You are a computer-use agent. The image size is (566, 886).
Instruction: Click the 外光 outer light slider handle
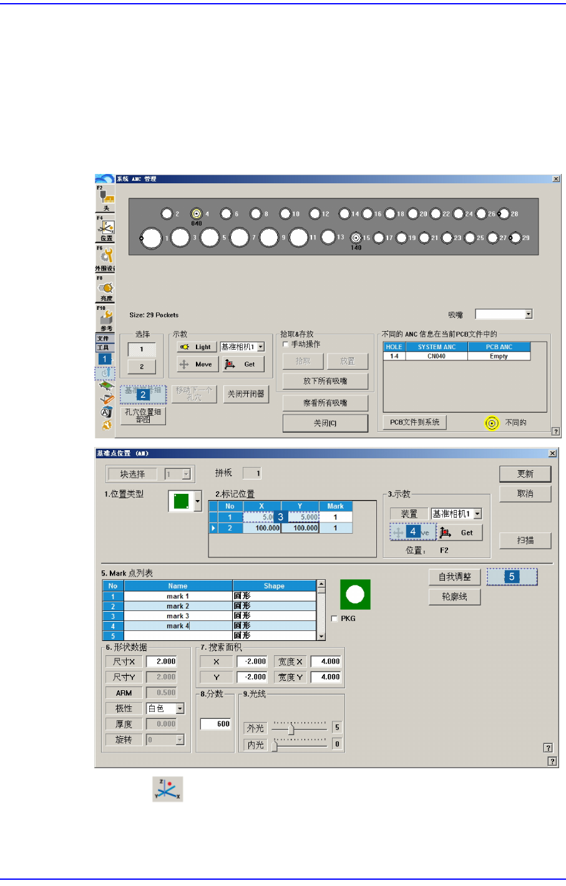point(291,729)
